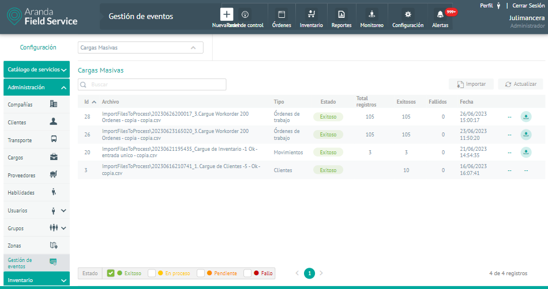548x289 pixels.
Task: Expand the Grupos submenu chevron
Action: click(63, 228)
